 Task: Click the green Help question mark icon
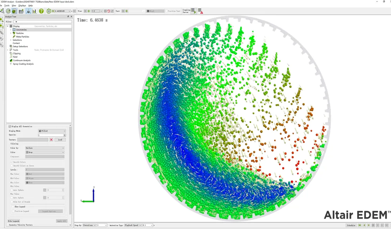pos(41,11)
